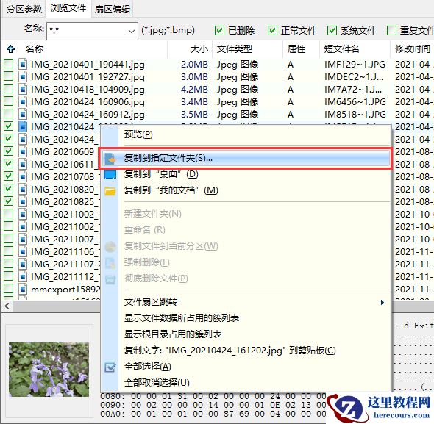Viewport: 434px width, 424px height.
Task: Check the box for mmexport15892 row
Action: [x=9, y=289]
